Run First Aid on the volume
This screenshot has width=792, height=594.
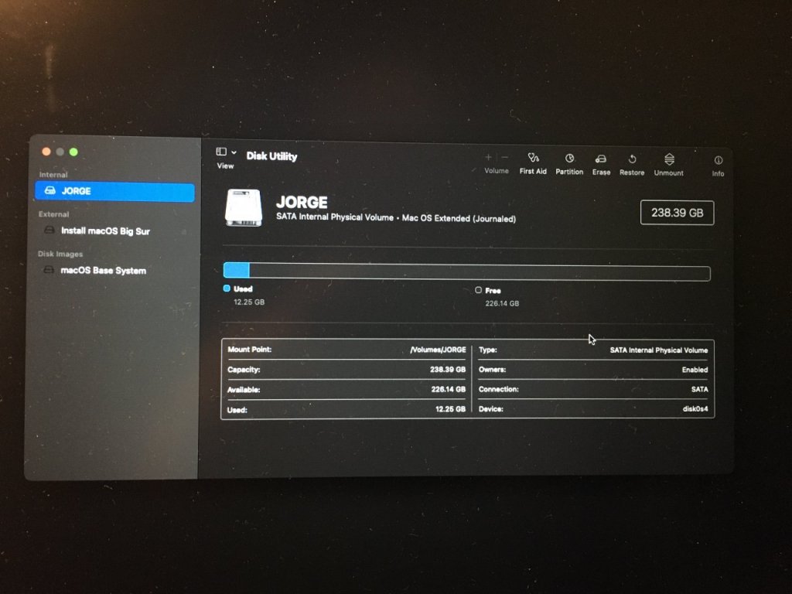click(532, 159)
